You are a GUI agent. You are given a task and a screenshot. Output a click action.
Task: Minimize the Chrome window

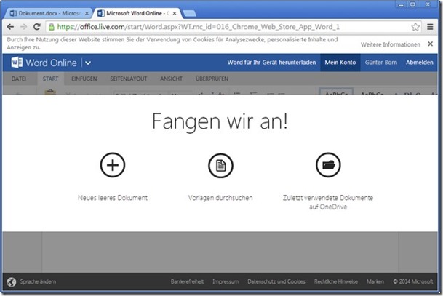coord(401,4)
